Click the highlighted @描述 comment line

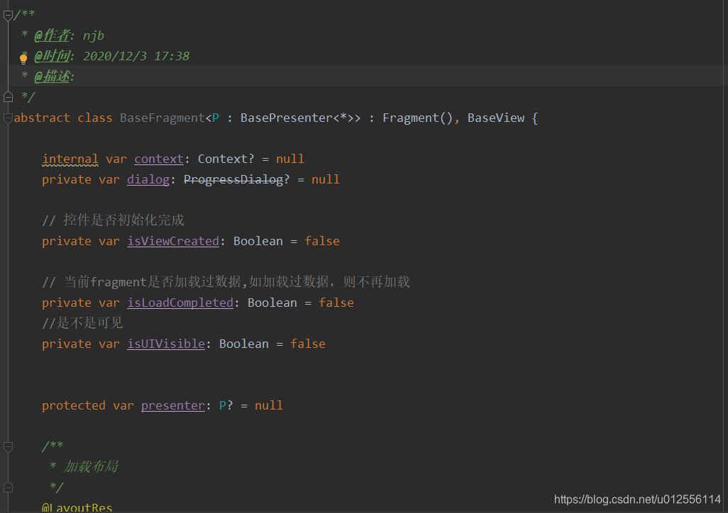(x=53, y=77)
